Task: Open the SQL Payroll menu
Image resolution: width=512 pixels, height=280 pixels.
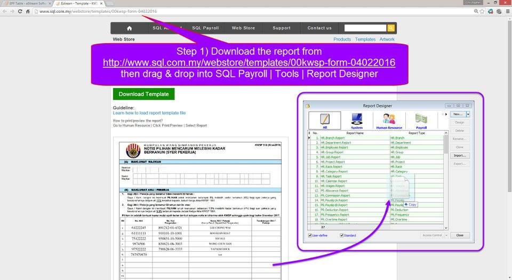Action: click(x=205, y=28)
